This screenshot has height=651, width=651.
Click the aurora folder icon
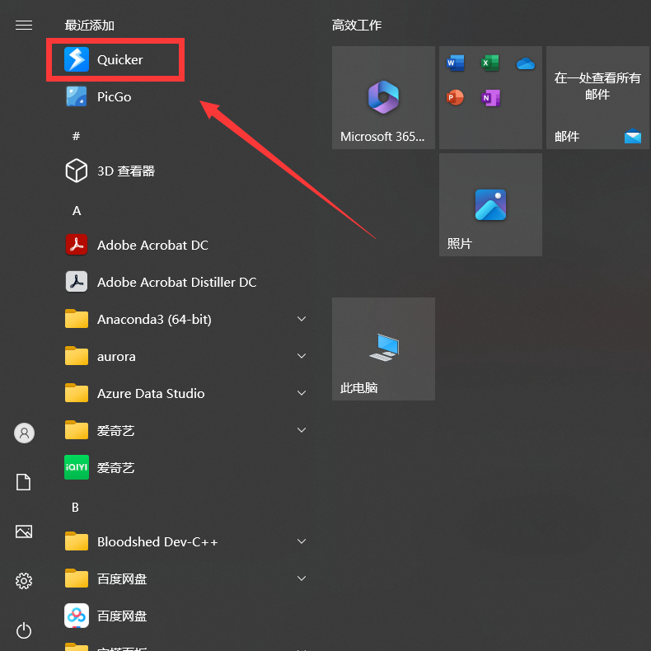pos(77,356)
